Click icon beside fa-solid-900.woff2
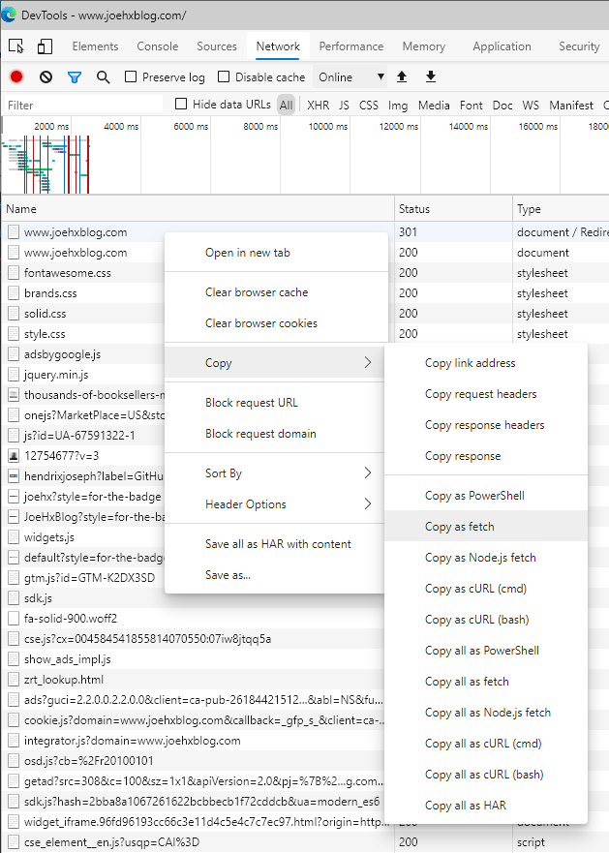Image resolution: width=609 pixels, height=853 pixels. click(x=14, y=618)
